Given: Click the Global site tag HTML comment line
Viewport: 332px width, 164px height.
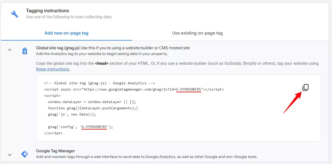Looking at the screenshot, I should click(x=99, y=83).
